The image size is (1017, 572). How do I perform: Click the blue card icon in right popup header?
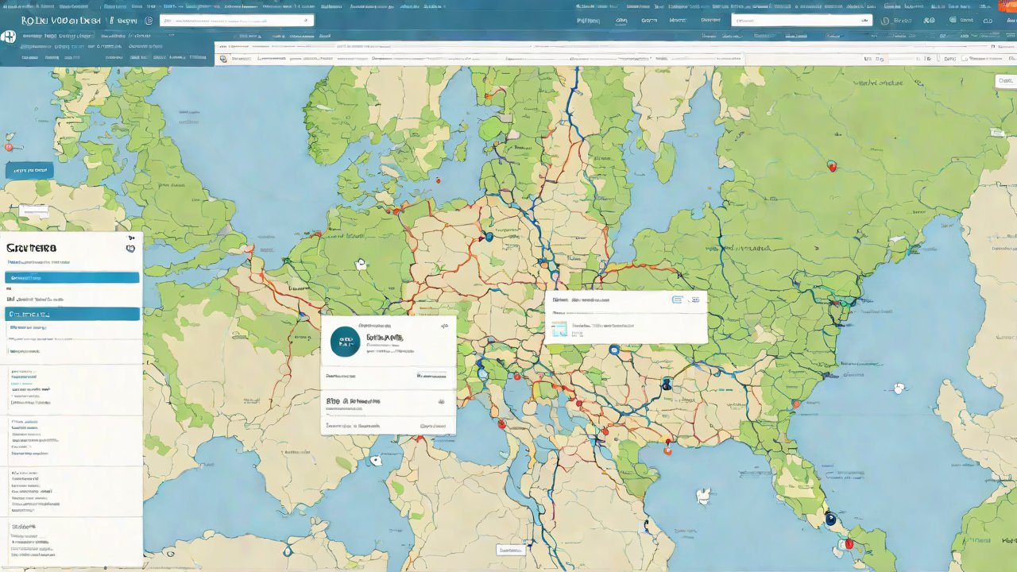678,300
